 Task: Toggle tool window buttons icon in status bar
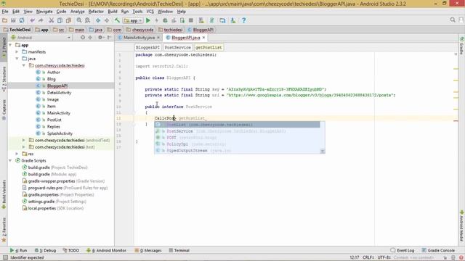[x=5, y=258]
